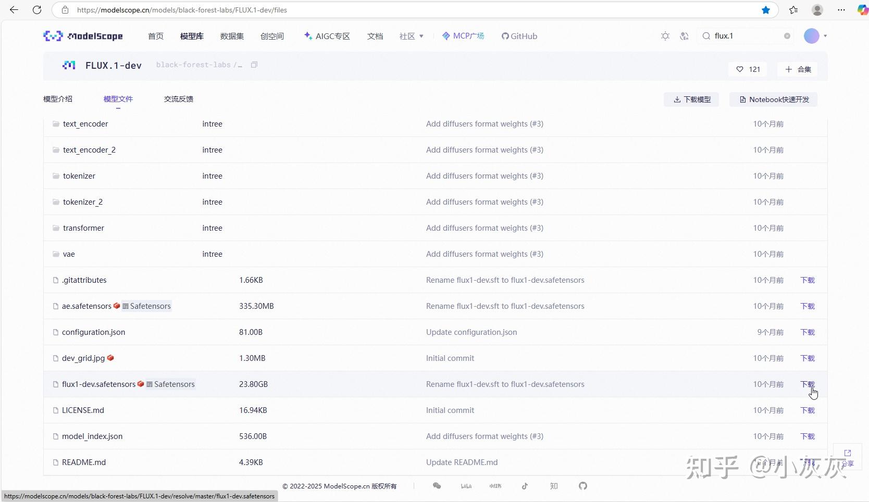Click Notebook快速开发 button

(x=774, y=99)
